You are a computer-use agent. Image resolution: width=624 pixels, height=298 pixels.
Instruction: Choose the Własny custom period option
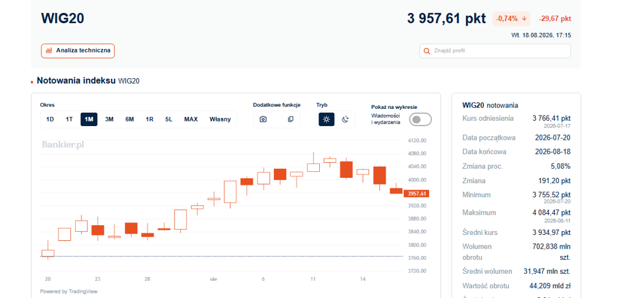[220, 119]
